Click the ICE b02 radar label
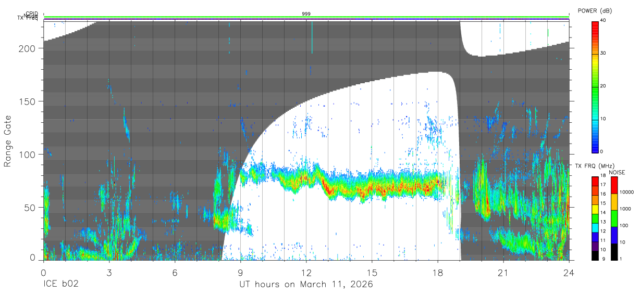 (62, 285)
